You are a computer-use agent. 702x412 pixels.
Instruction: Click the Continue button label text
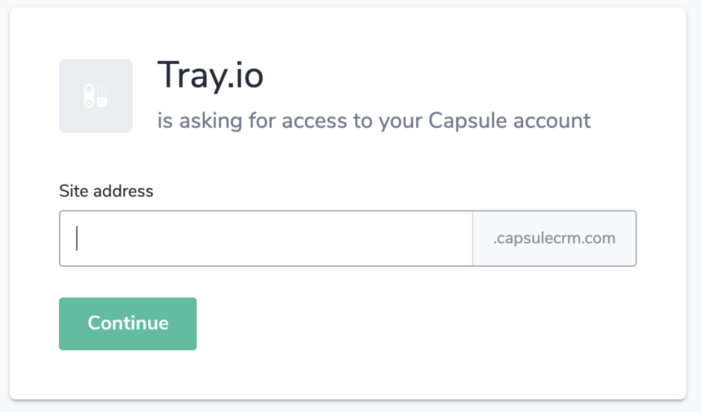pyautogui.click(x=128, y=324)
